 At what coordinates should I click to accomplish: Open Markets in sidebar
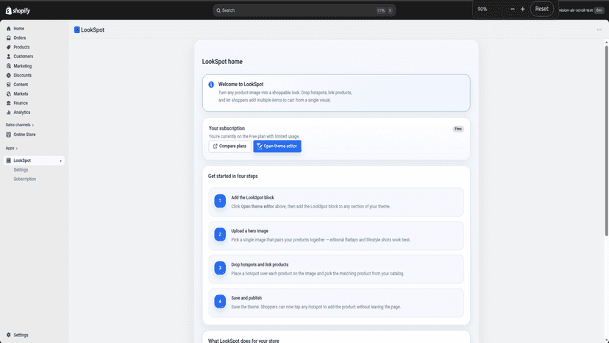(21, 93)
